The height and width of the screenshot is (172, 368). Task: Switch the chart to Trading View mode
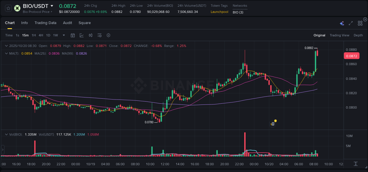pyautogui.click(x=339, y=35)
